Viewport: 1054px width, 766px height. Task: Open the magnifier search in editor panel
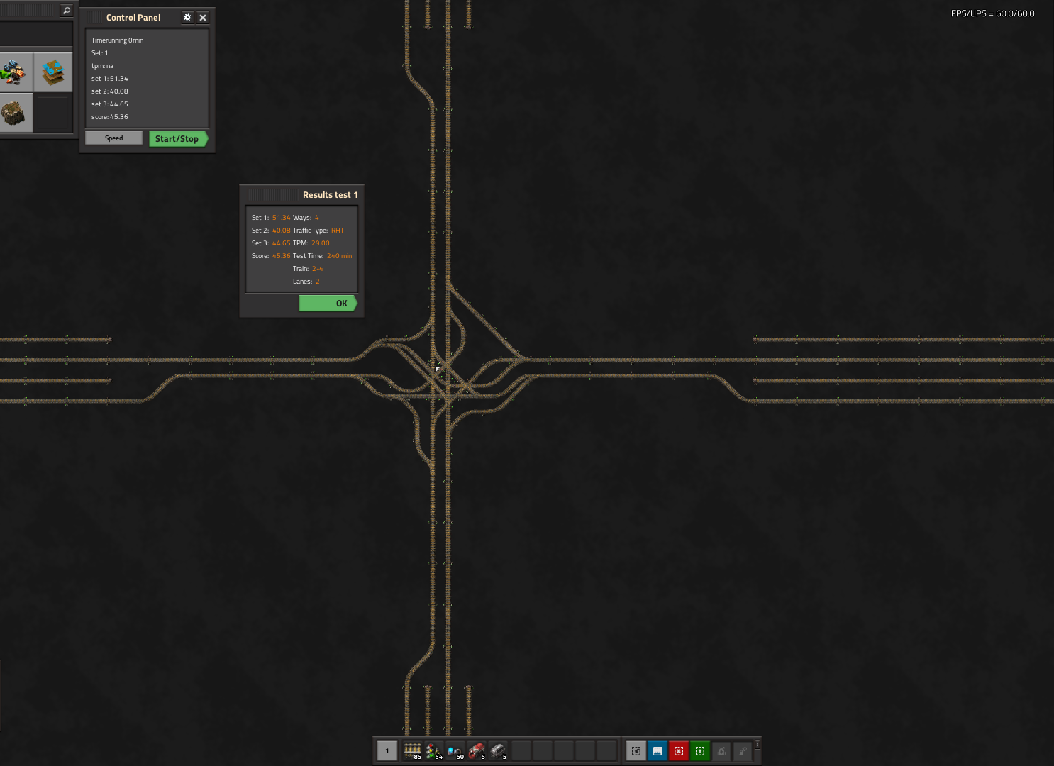pyautogui.click(x=66, y=11)
